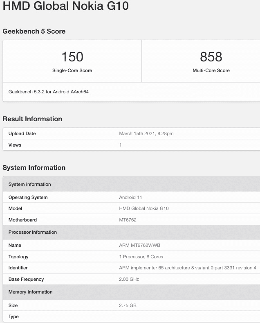Select the ARM implementer 65 identifier value
This screenshot has width=260, height=323.
[x=188, y=268]
